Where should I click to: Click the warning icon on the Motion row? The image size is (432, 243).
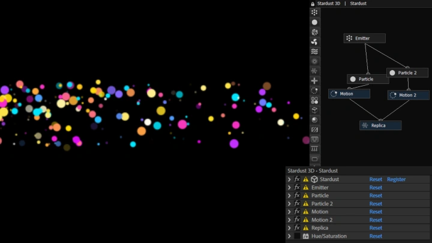click(305, 212)
